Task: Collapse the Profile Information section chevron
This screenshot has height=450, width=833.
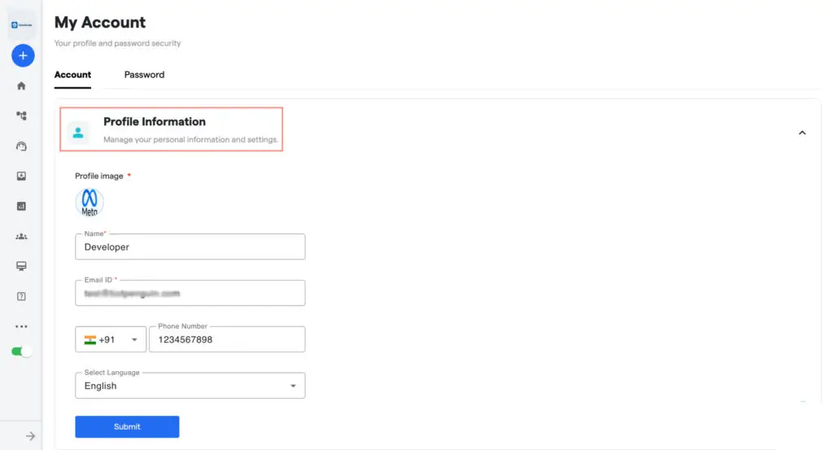Action: point(802,133)
